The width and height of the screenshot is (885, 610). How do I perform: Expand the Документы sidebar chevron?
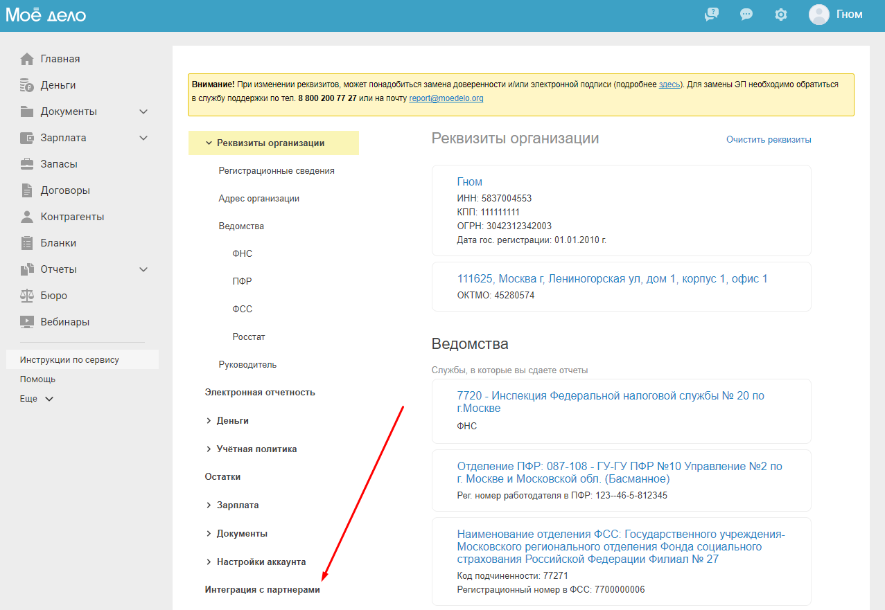tap(143, 111)
